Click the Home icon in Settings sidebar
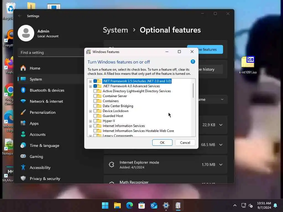 pyautogui.click(x=23, y=68)
